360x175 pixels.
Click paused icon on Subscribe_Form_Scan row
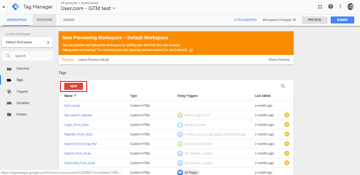[x=287, y=163]
